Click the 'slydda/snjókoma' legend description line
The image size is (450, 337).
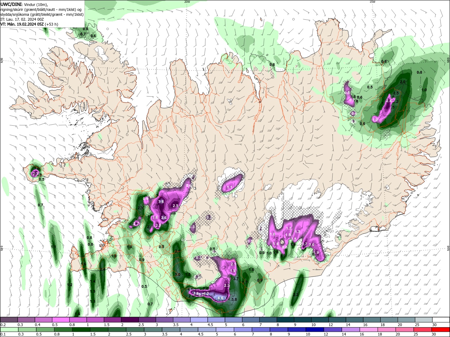coord(42,14)
